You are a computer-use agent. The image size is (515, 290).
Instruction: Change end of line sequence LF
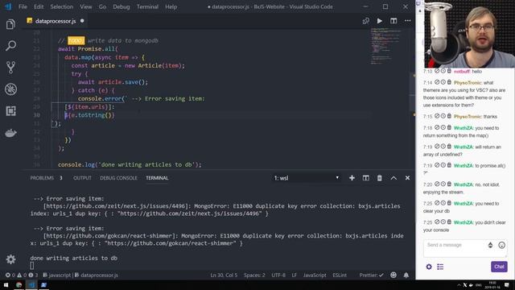pos(294,275)
